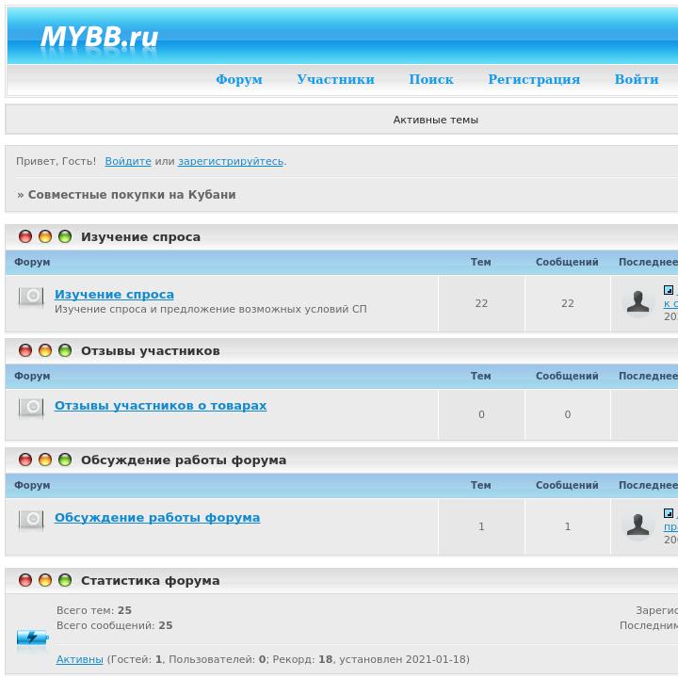
Task: Open Отзывы участников о товарах forum
Action: point(160,406)
